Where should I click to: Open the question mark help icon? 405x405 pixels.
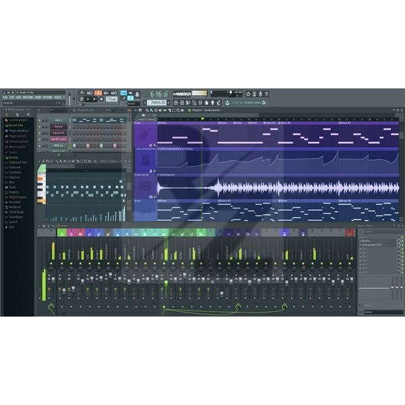[x=267, y=94]
